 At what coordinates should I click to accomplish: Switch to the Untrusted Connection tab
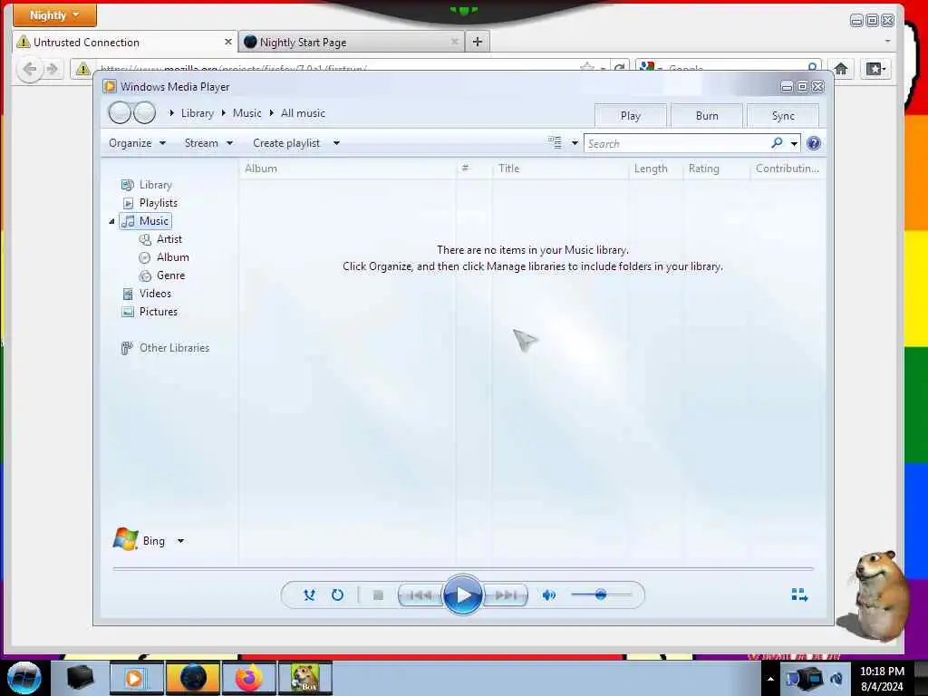[x=124, y=42]
